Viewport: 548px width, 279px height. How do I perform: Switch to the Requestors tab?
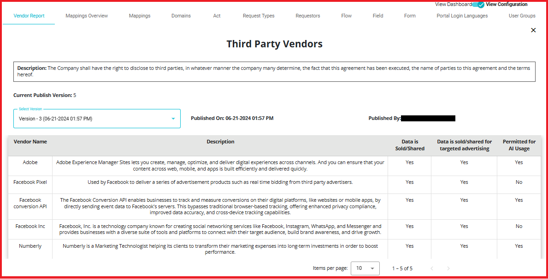pos(307,16)
